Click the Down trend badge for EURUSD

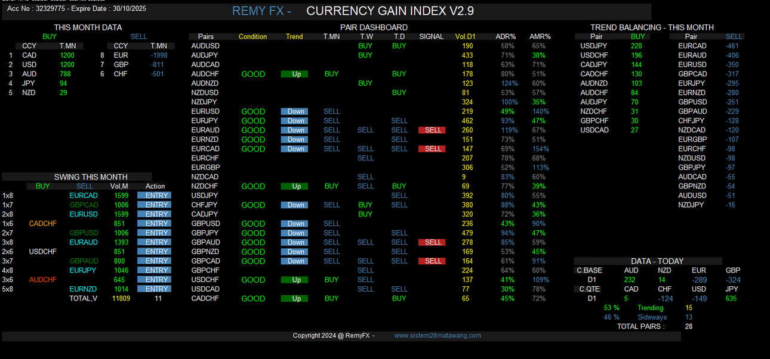(294, 112)
